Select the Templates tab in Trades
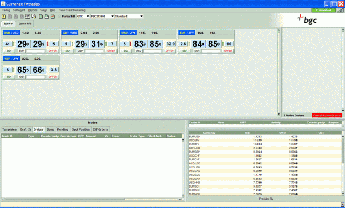The image size is (345, 208). tap(9, 129)
